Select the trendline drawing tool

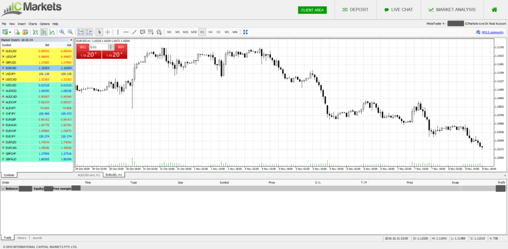coord(134,32)
